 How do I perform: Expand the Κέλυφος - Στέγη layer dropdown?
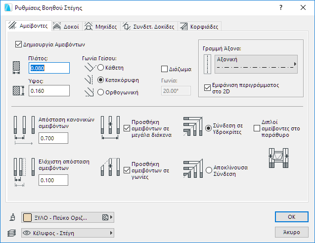(x=68, y=233)
